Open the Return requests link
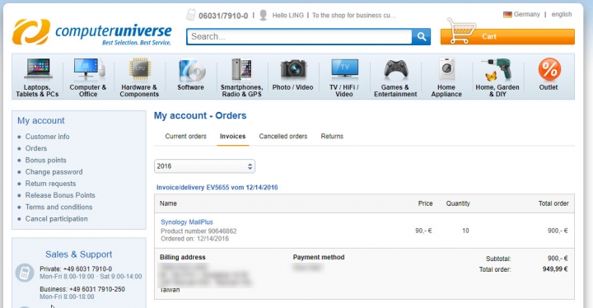The image size is (593, 308). (x=50, y=184)
